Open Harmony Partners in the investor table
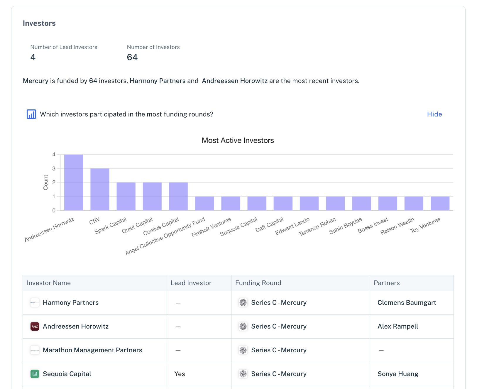477x389 pixels. coord(71,302)
